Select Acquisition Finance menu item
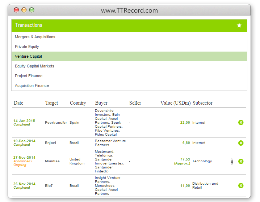 (129, 85)
